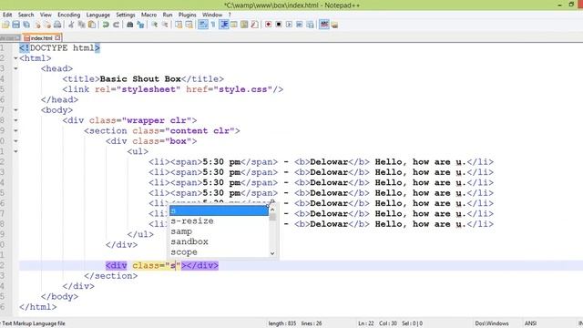The width and height of the screenshot is (583, 328).
Task: Click the autocomplete list scroll-down arrow
Action: click(272, 253)
